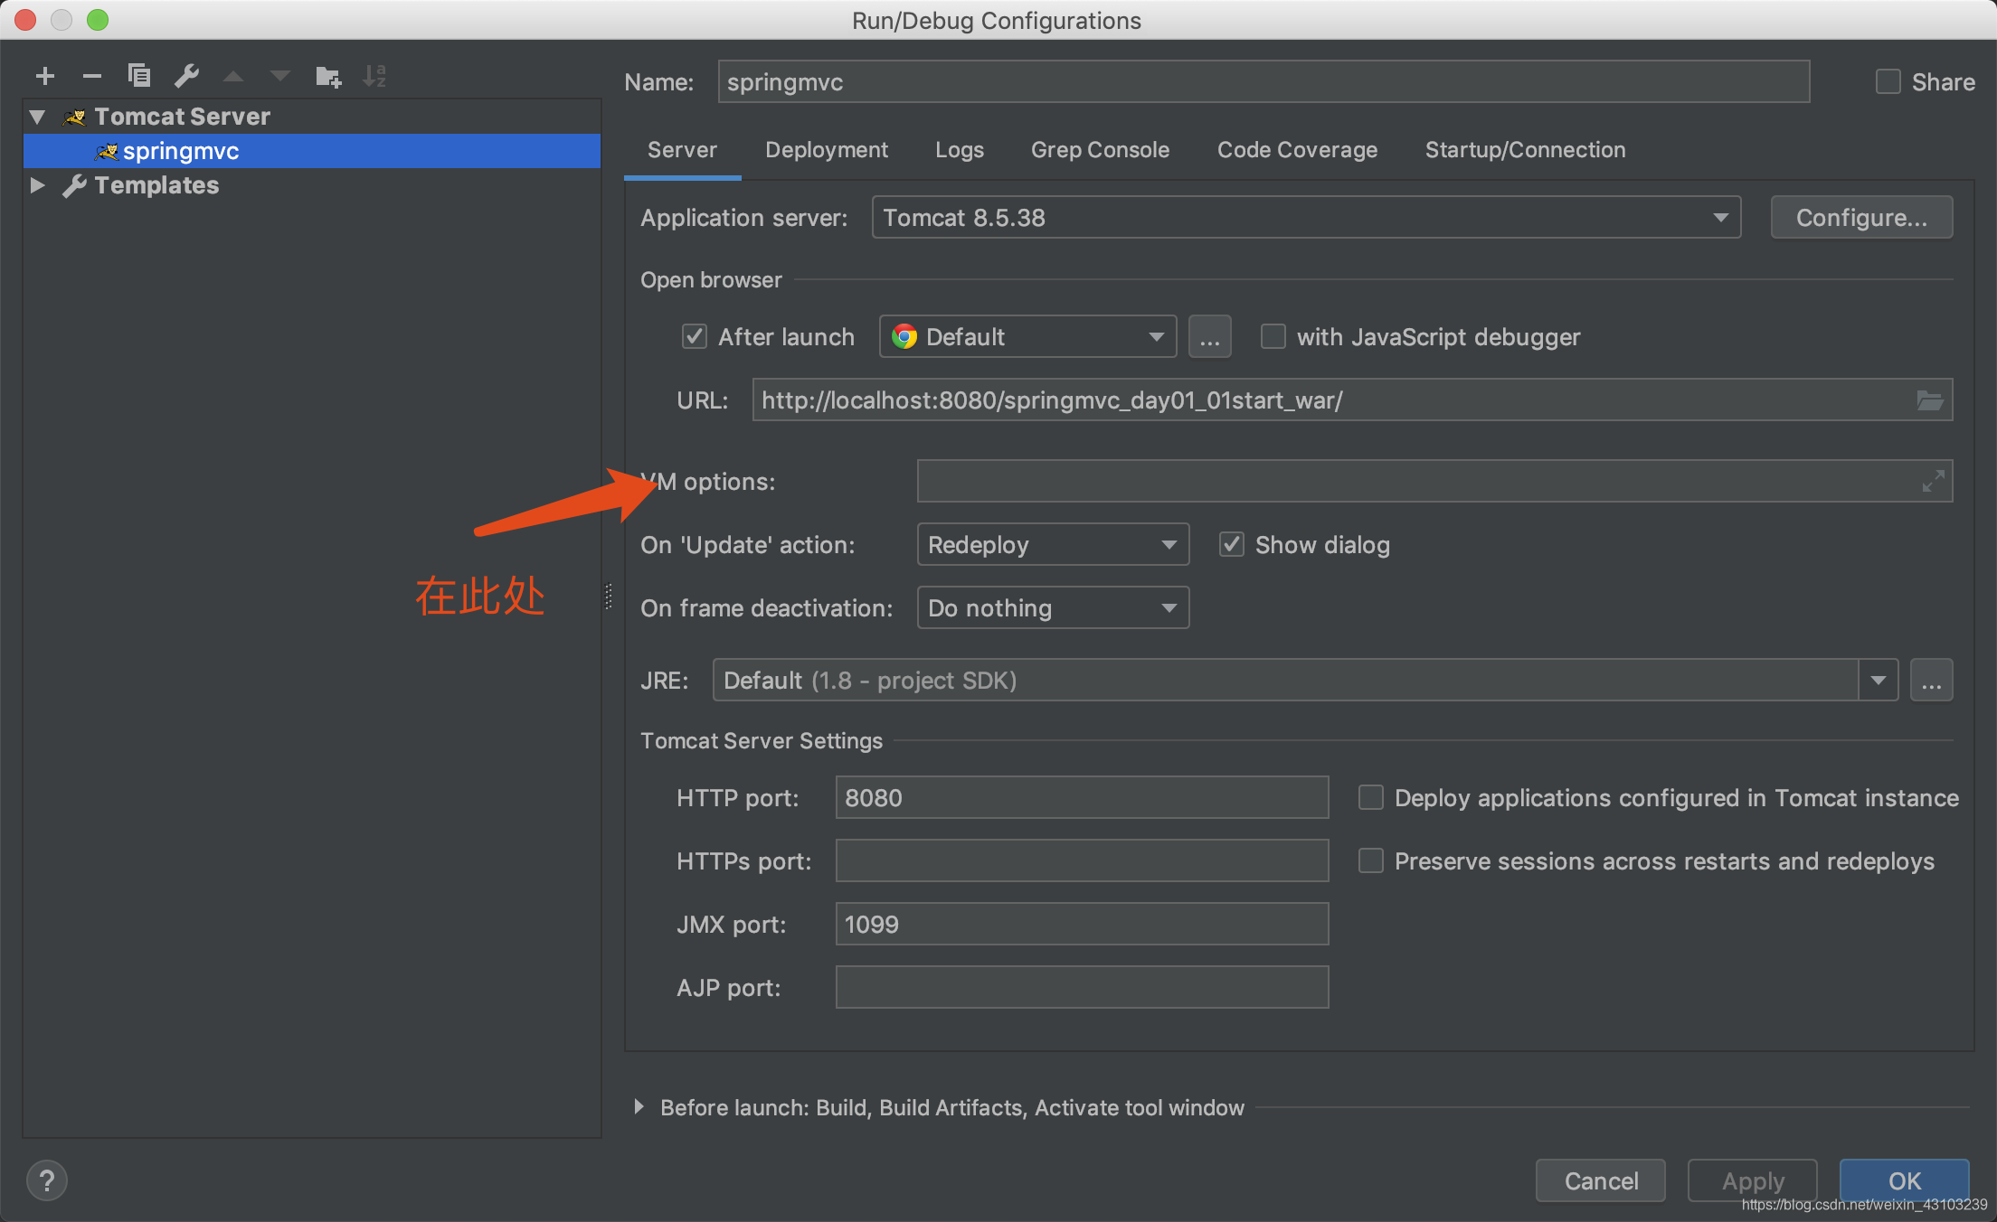The image size is (1997, 1222).
Task: Expand Templates tree node
Action: pyautogui.click(x=37, y=185)
